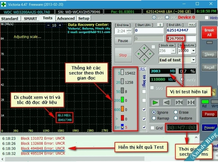Uncheck the log checkbox for 600 ms blocks
Image resolution: width=218 pixels, height=162 pixels.
coord(144,110)
